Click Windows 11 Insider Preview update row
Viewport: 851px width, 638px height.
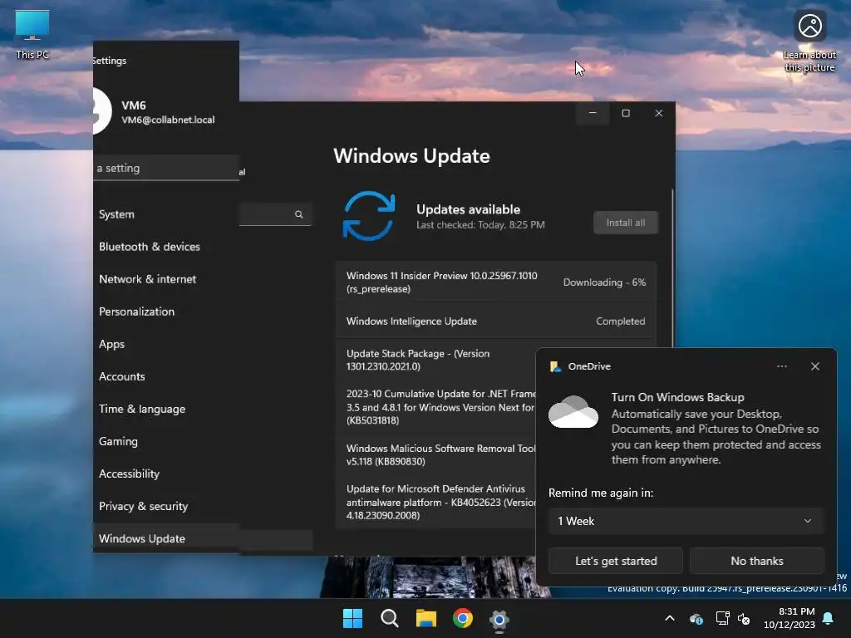495,282
